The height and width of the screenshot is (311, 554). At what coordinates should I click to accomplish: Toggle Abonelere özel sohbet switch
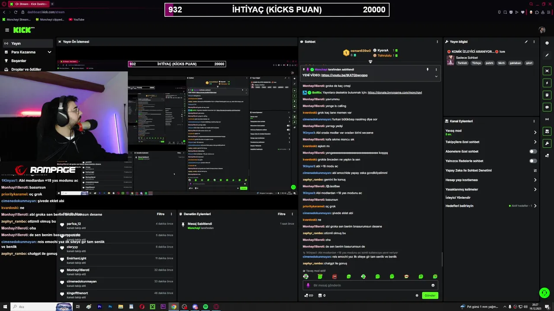pos(533,152)
